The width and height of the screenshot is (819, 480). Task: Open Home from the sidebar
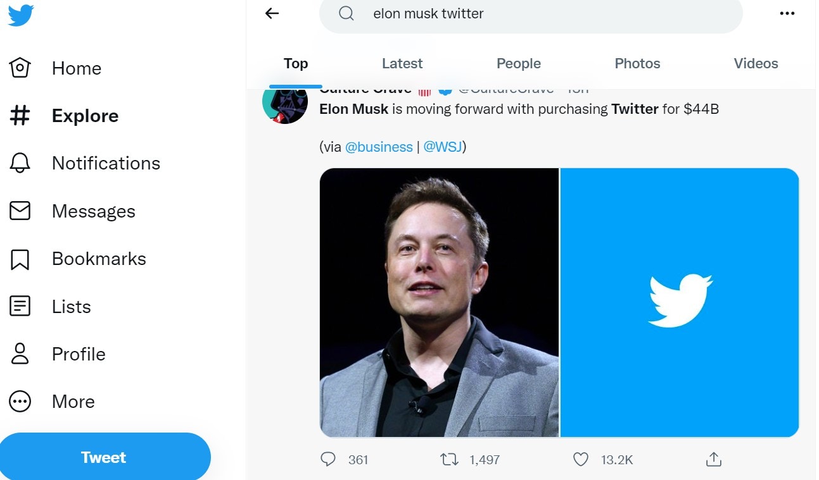pyautogui.click(x=55, y=68)
